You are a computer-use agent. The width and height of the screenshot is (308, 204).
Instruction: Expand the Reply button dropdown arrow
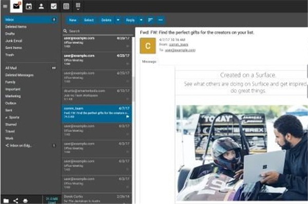tap(141, 20)
